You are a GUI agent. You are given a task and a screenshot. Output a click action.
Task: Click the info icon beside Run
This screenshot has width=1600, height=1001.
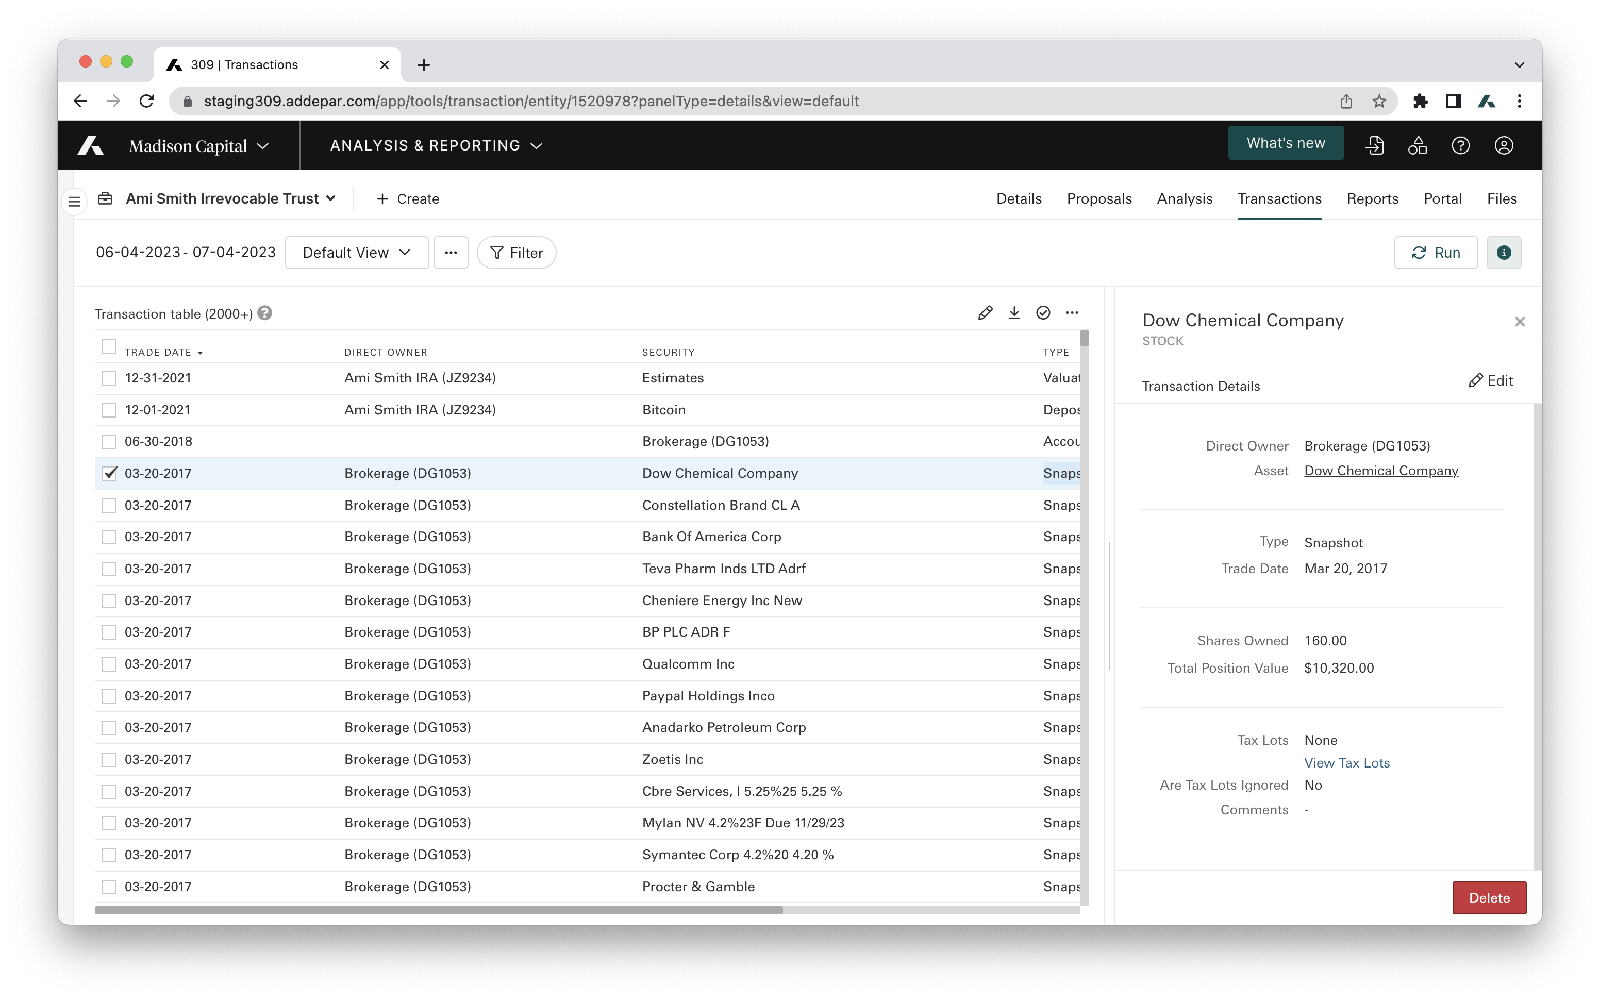coord(1504,252)
